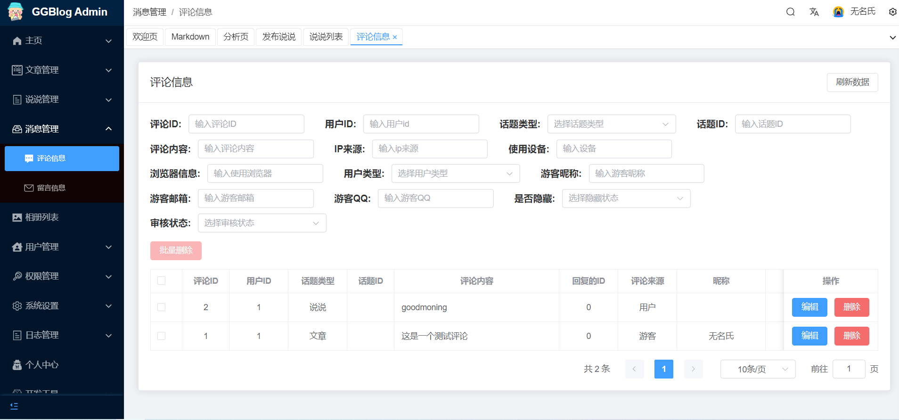Expand the 系统设置 sidebar menu

(x=109, y=306)
